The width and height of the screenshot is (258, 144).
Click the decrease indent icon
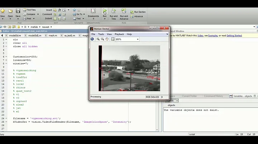click(64, 19)
